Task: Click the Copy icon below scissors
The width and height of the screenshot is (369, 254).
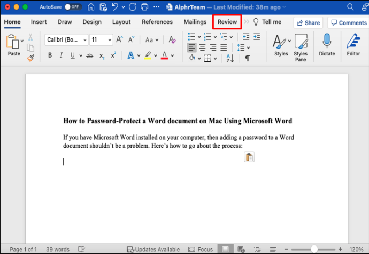Action: click(30, 47)
